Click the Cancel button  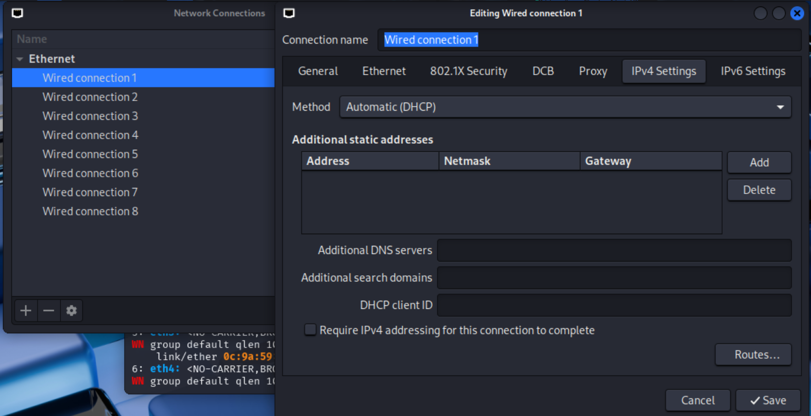coord(698,400)
